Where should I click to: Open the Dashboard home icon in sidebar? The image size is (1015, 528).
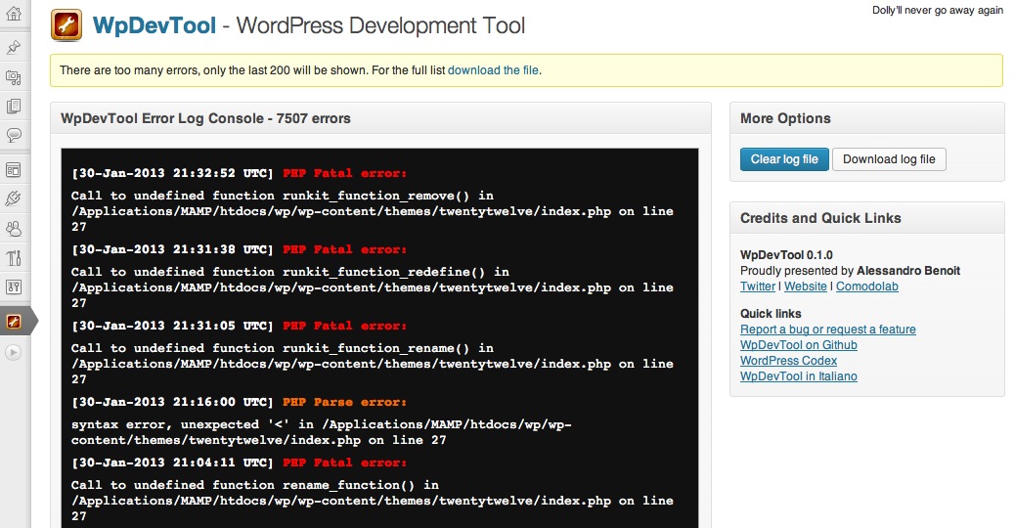point(14,14)
